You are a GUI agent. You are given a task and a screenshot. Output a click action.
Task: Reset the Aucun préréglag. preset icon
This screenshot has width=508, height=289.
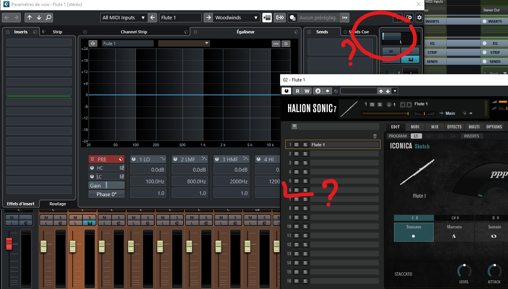click(x=344, y=17)
